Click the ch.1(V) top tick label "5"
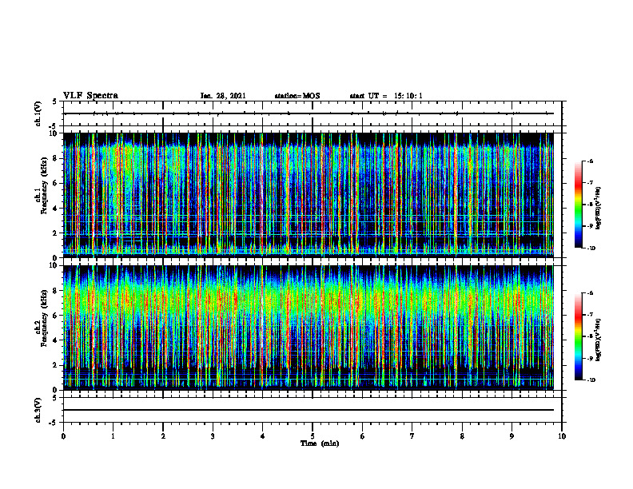 55,101
